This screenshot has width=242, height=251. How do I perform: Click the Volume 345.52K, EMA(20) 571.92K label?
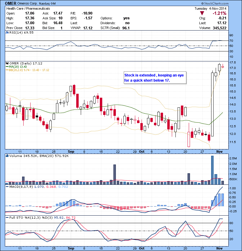pyautogui.click(x=39, y=156)
